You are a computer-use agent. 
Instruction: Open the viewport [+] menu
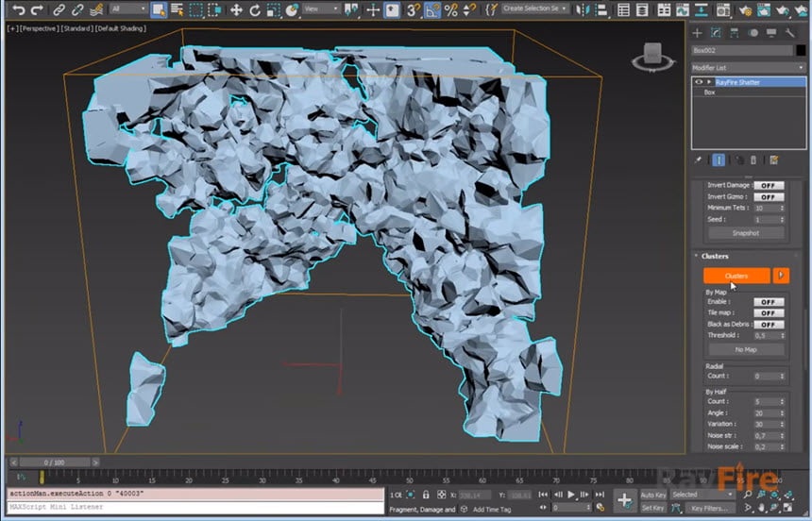tap(11, 28)
